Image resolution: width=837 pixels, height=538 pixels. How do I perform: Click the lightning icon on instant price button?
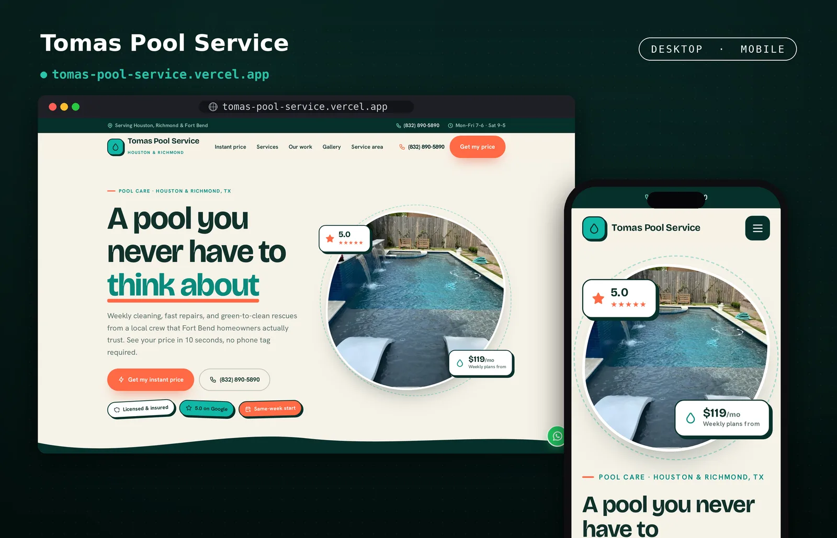coord(121,380)
